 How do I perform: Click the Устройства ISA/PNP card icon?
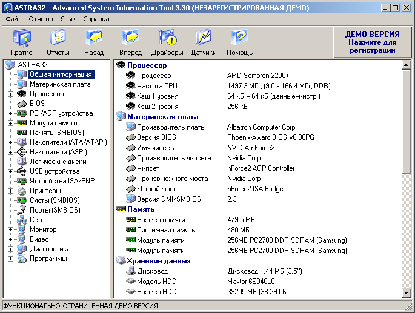click(x=22, y=181)
